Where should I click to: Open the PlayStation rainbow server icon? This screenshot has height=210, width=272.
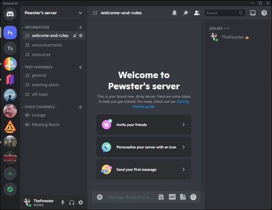click(x=10, y=64)
